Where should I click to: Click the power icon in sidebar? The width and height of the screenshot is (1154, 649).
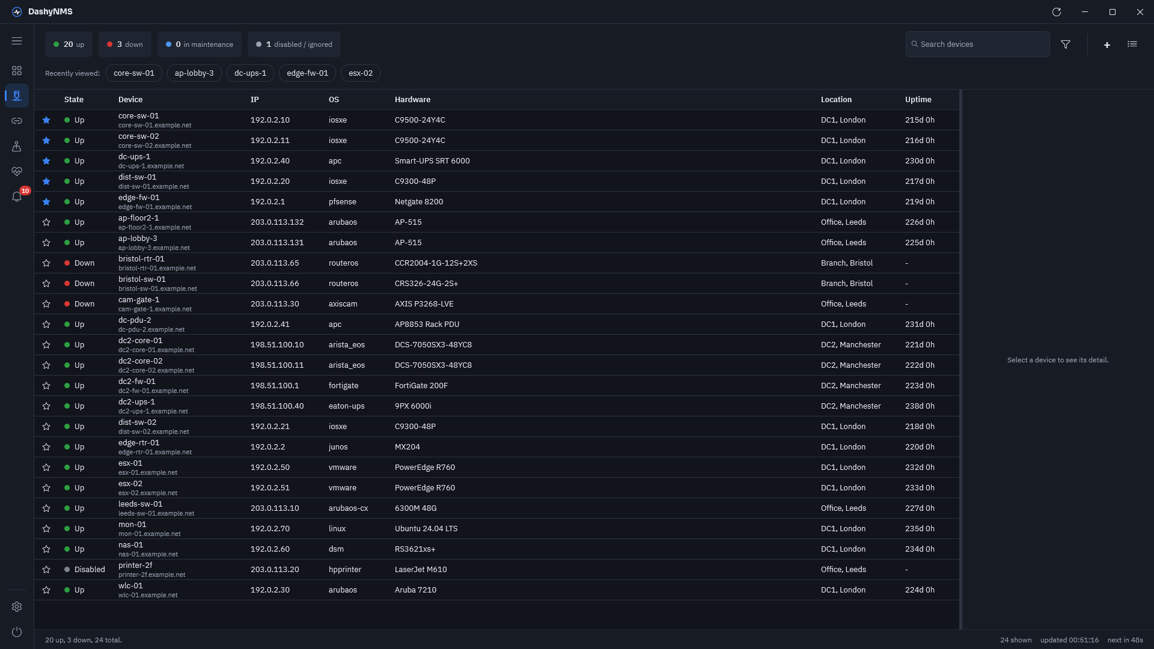click(17, 632)
